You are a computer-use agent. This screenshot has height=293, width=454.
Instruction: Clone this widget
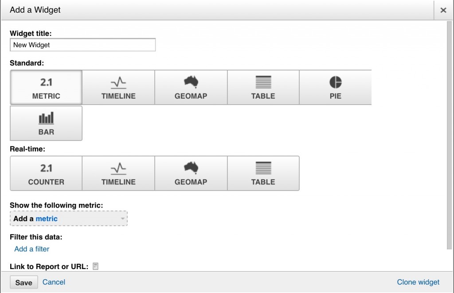tap(418, 282)
